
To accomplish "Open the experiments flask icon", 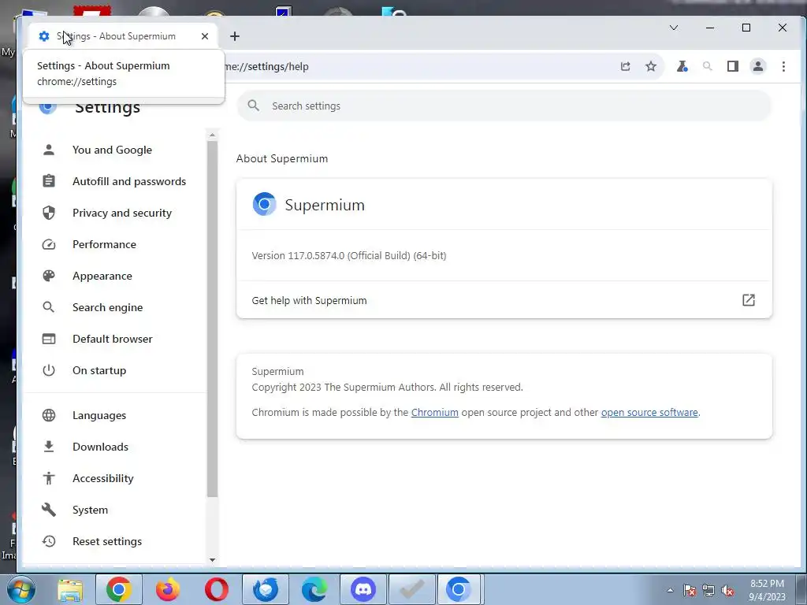I will pyautogui.click(x=682, y=66).
